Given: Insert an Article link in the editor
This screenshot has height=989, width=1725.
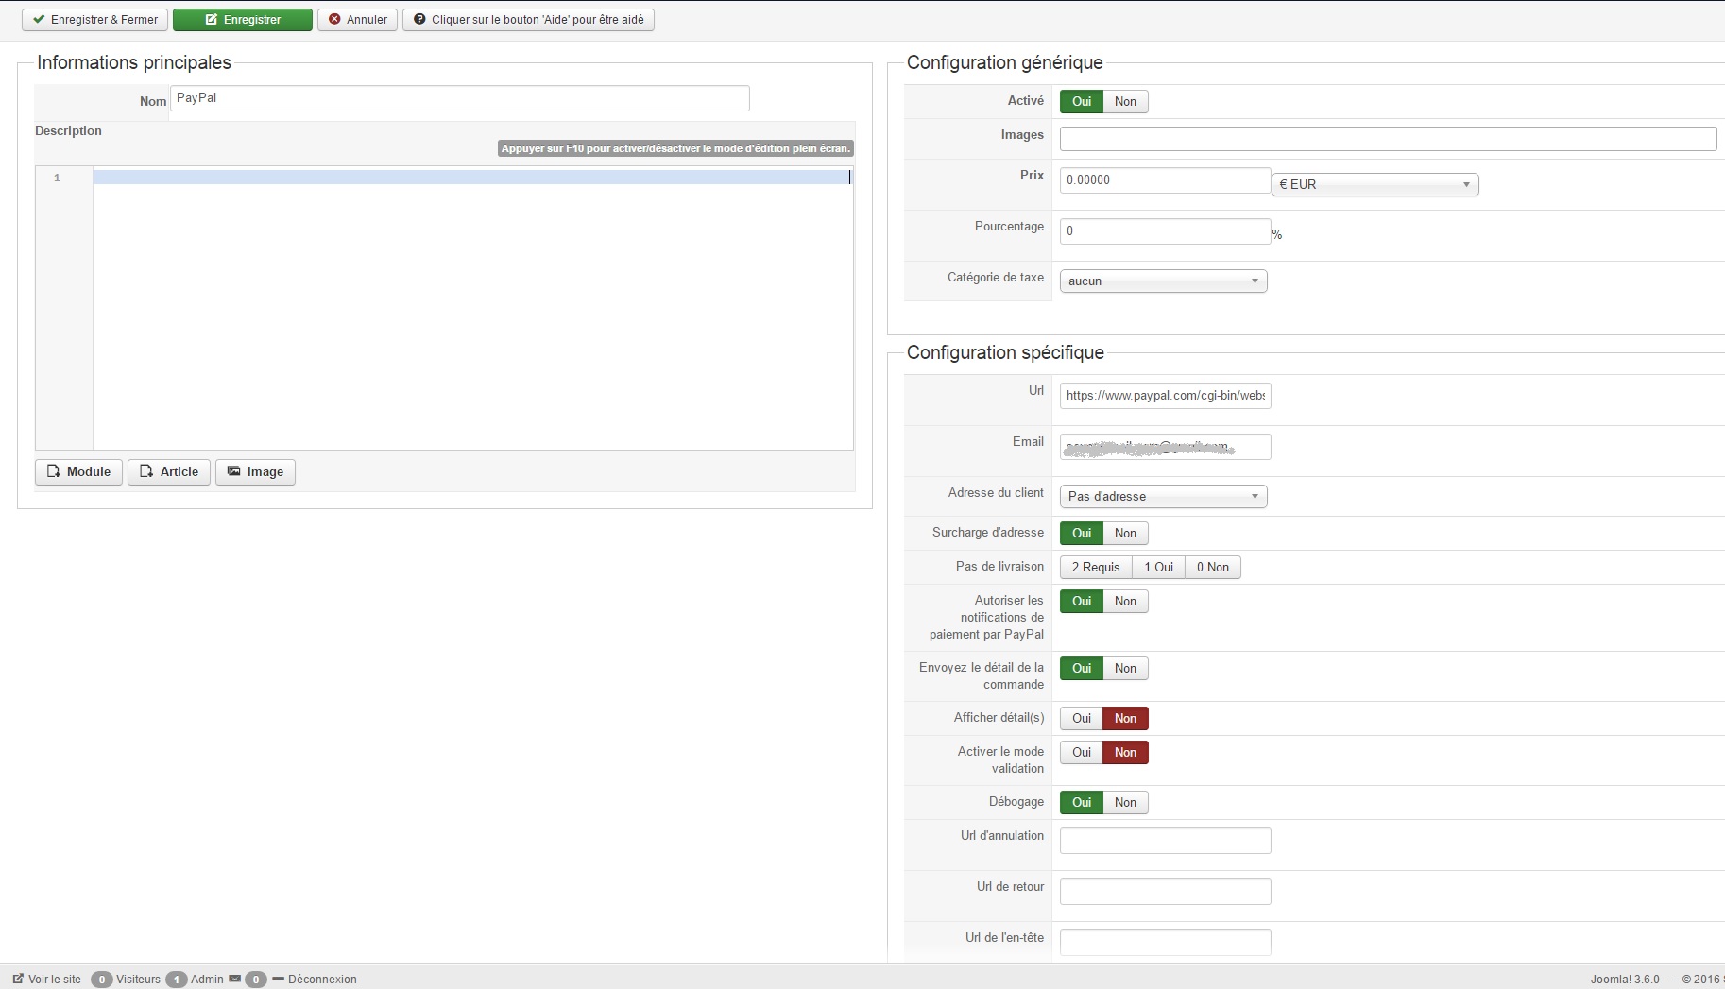Looking at the screenshot, I should point(169,471).
